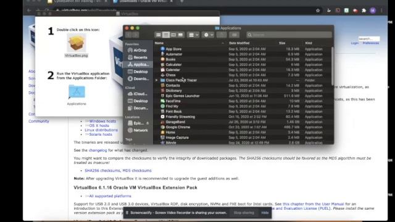Screen dimensions: 395x222
Task: Open the Login link on VirtualBox site
Action: pos(355,43)
